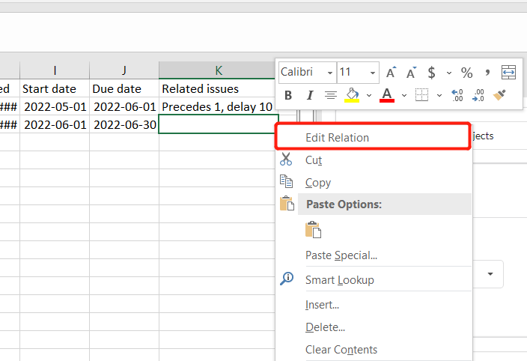Choose Edit Relation from context menu

pyautogui.click(x=373, y=138)
